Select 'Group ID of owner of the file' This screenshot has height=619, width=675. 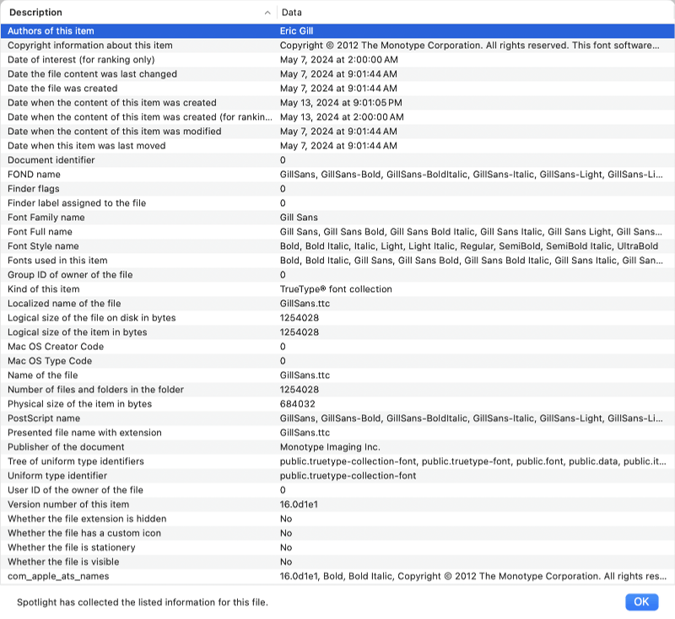tap(337, 275)
